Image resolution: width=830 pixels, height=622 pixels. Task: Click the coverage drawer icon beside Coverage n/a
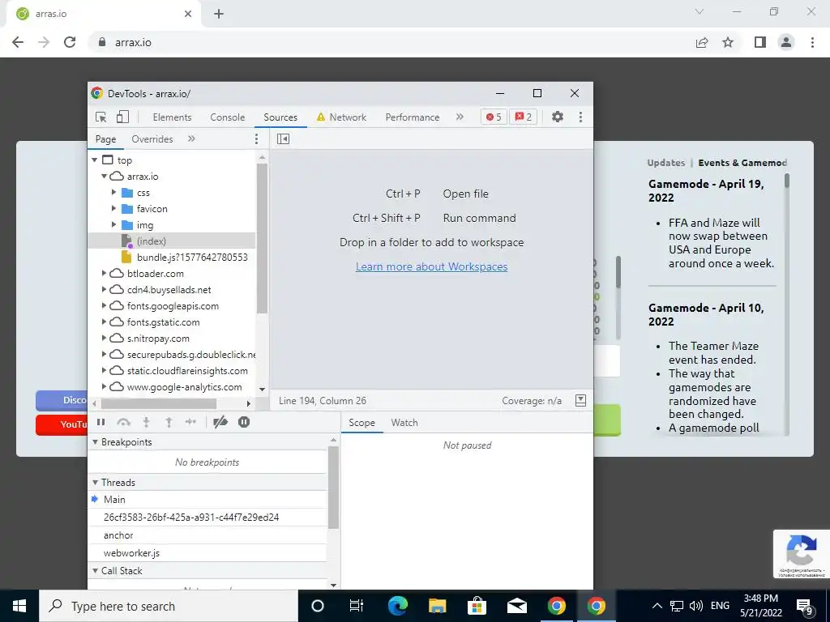click(580, 400)
